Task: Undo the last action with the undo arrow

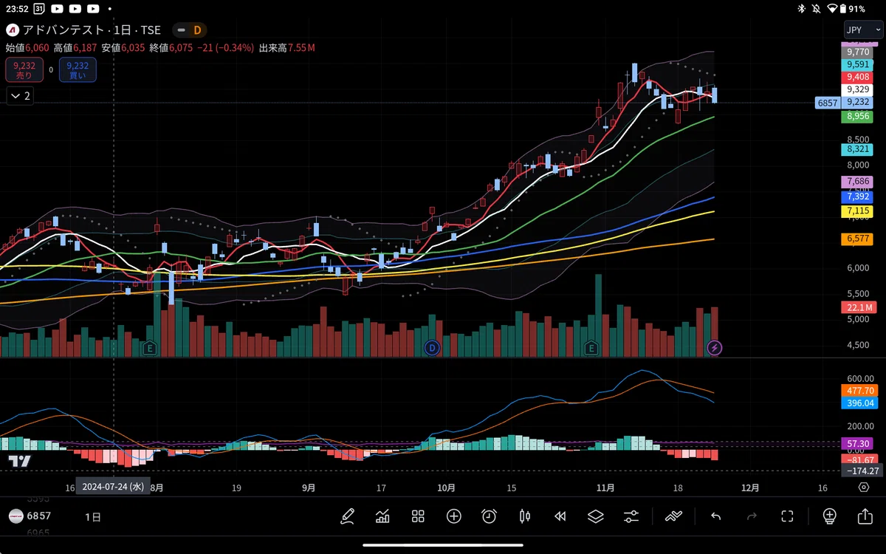Action: click(x=715, y=516)
